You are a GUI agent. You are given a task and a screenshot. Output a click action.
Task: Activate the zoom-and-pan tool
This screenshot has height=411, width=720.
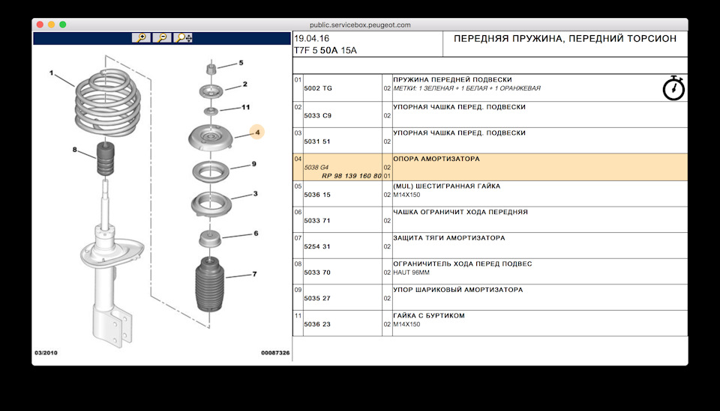tap(184, 37)
